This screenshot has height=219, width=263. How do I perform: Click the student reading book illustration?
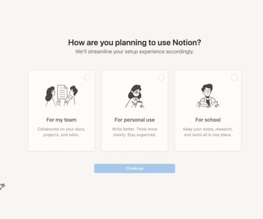(x=208, y=96)
